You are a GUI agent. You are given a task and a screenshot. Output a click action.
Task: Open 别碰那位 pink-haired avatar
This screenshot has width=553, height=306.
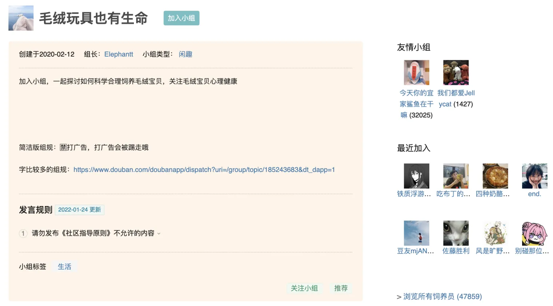534,233
